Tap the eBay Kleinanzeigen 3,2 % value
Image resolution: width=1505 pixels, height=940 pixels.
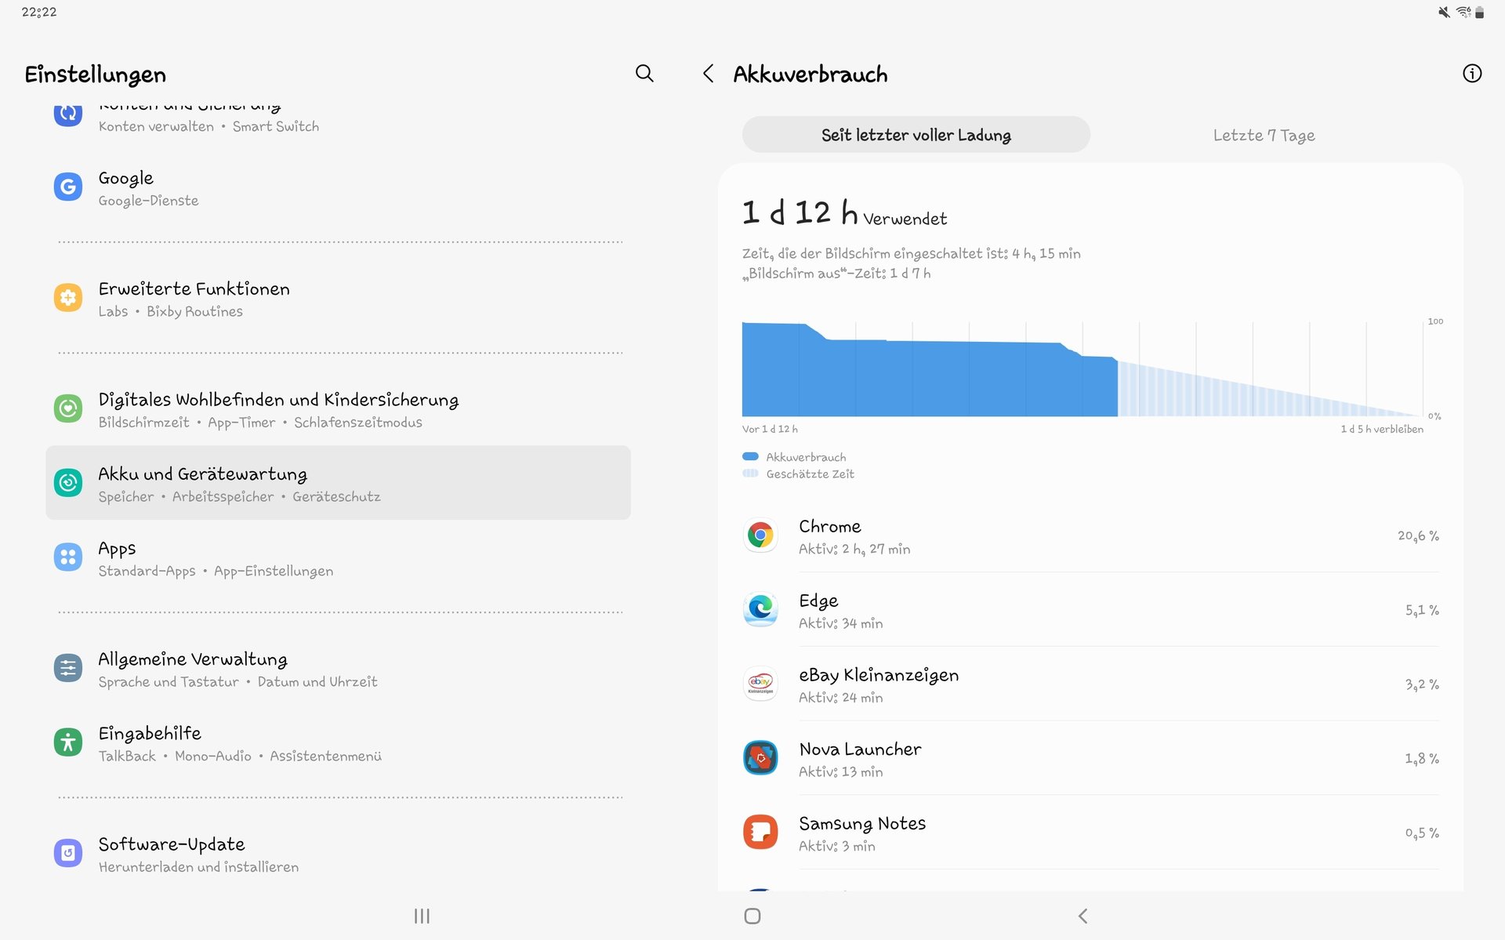click(x=1422, y=684)
